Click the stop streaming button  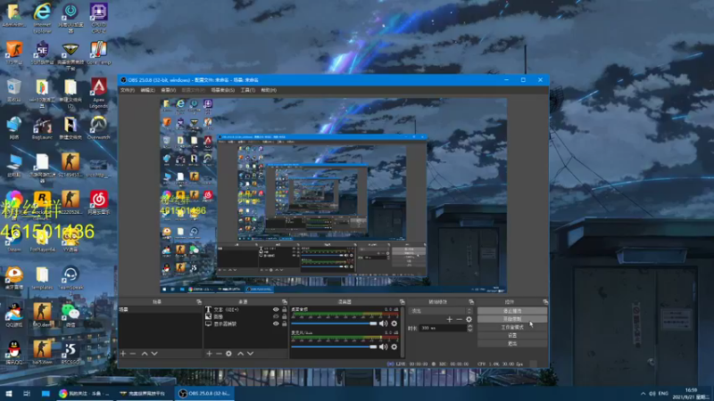(512, 311)
